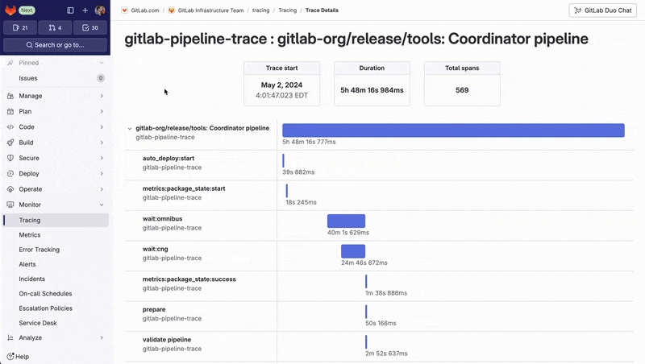Image resolution: width=645 pixels, height=364 pixels.
Task: Open Incidents page
Action: pos(56,279)
